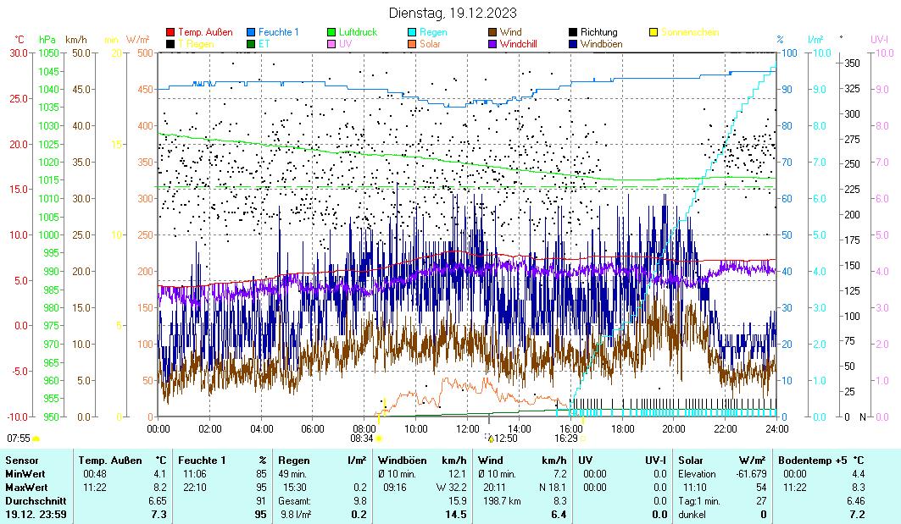Viewport: 901px width, 524px height.
Task: Click the sunrise icon next to 08:34
Action: [x=378, y=439]
